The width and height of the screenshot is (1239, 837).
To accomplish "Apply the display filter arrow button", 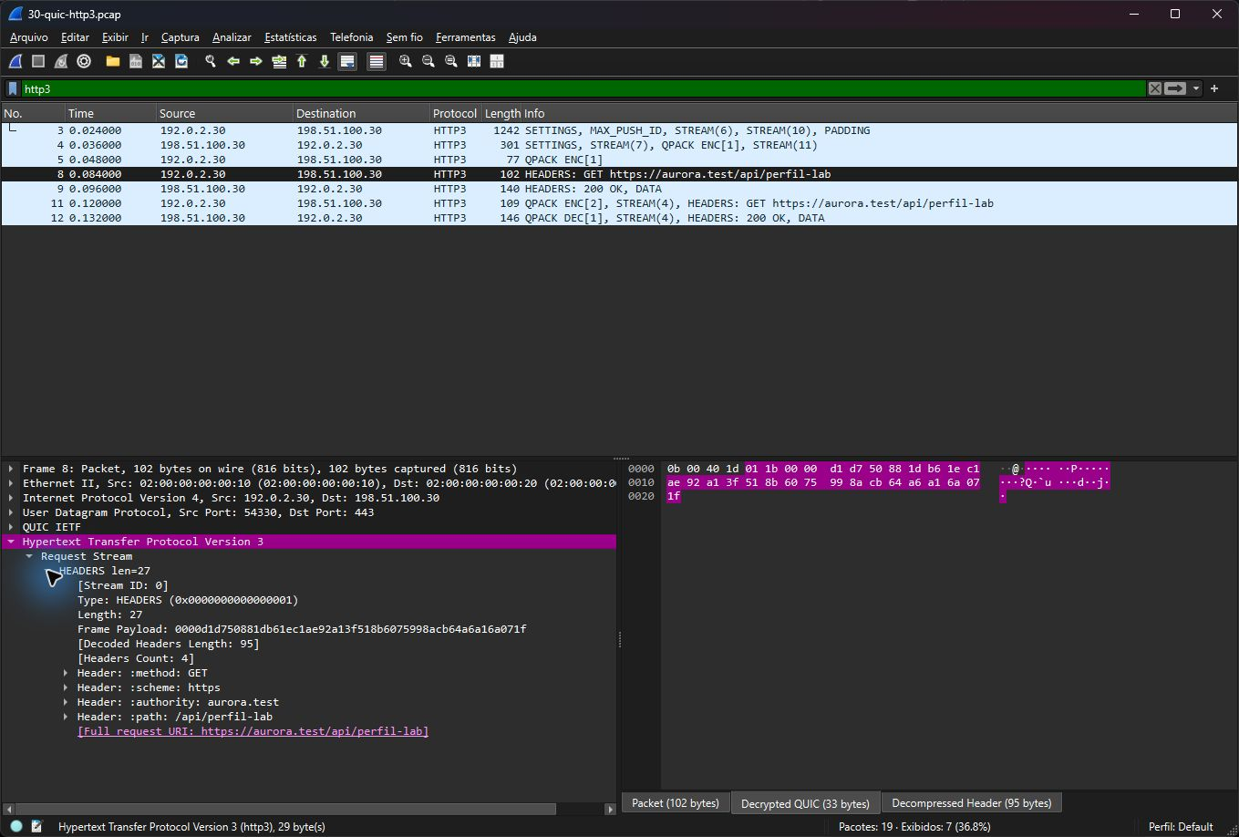I will pos(1175,88).
